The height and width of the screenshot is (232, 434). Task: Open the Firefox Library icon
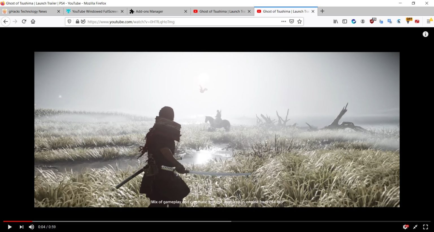335,21
